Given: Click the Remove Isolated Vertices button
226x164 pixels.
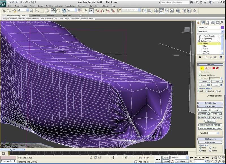Looking at the screenshot, I should [x=210, y=125].
